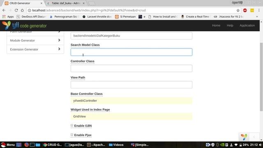The width and height of the screenshot is (263, 148).
Task: Open the Menu launcher in the taskbar
Action: [x=8, y=145]
